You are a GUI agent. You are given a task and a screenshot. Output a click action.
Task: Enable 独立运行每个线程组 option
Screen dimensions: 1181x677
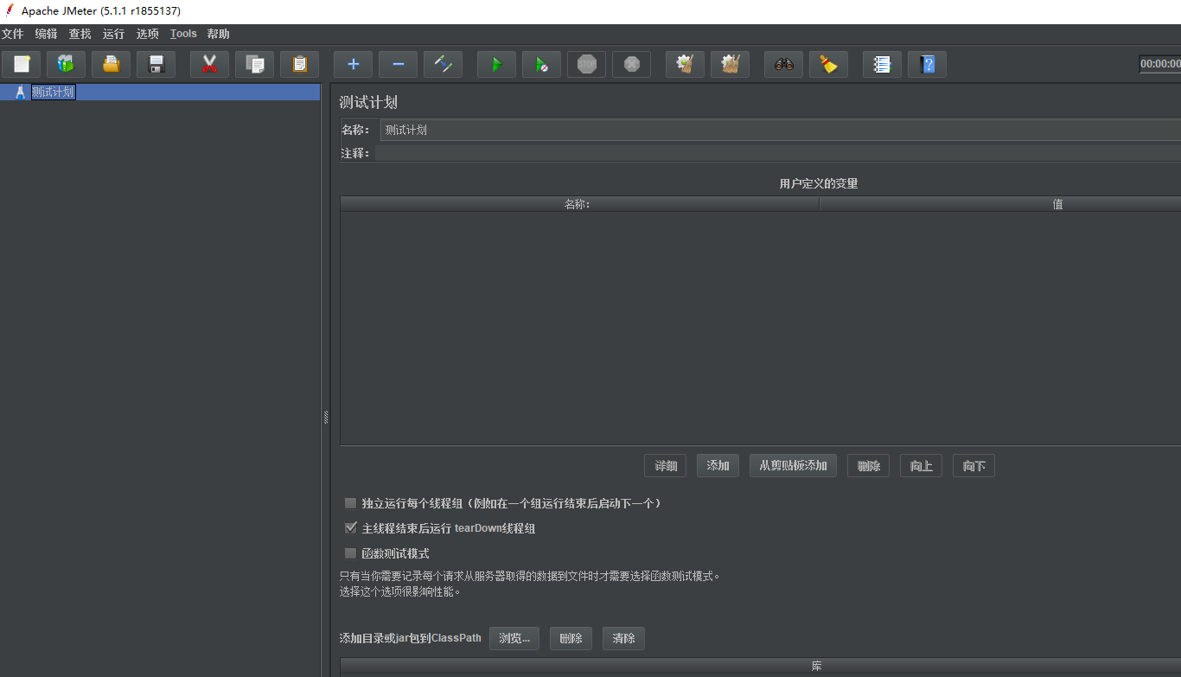[351, 502]
